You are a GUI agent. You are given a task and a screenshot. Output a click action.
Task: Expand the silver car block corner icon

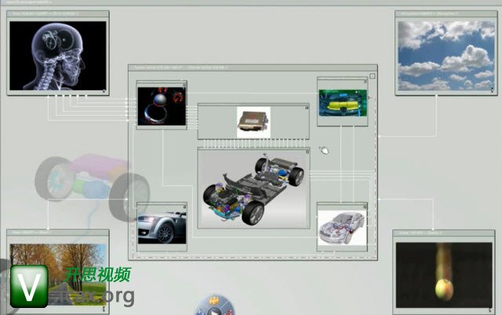[185, 207]
